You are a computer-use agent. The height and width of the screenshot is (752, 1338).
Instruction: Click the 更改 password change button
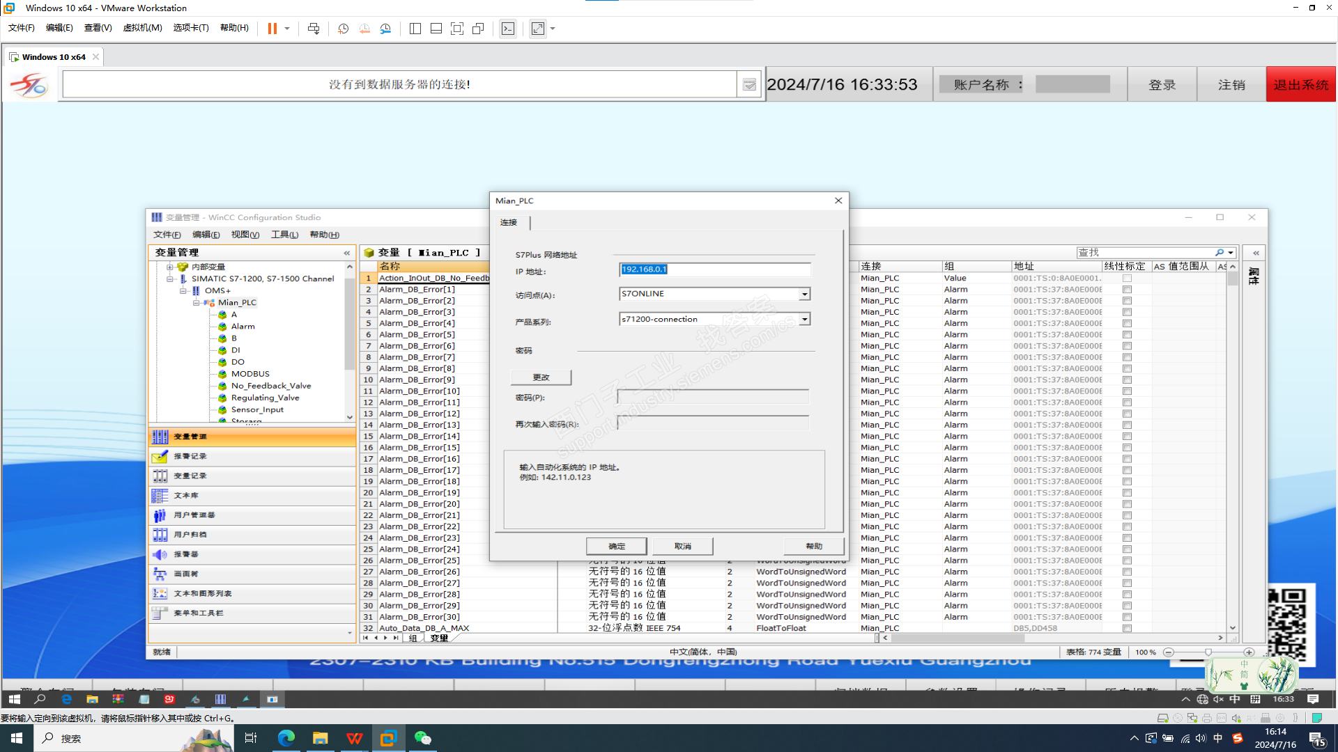[x=541, y=377]
